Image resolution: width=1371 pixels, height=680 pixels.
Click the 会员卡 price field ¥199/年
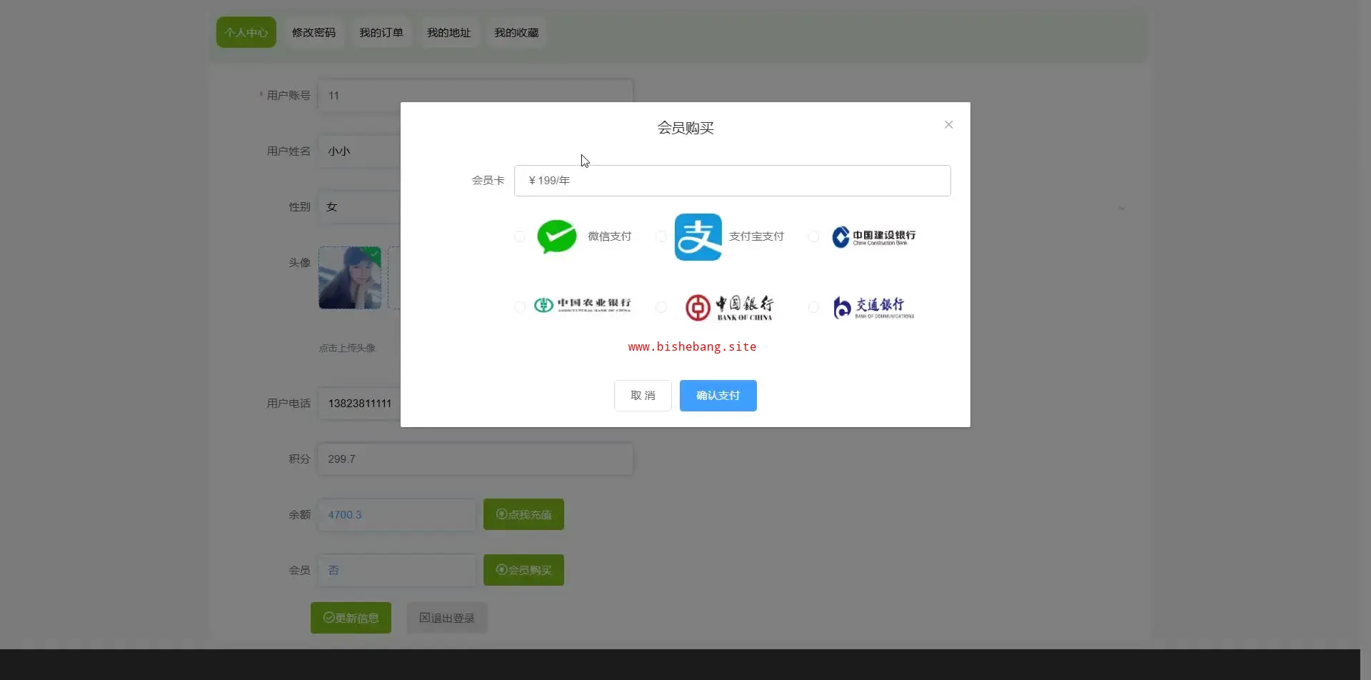point(733,181)
